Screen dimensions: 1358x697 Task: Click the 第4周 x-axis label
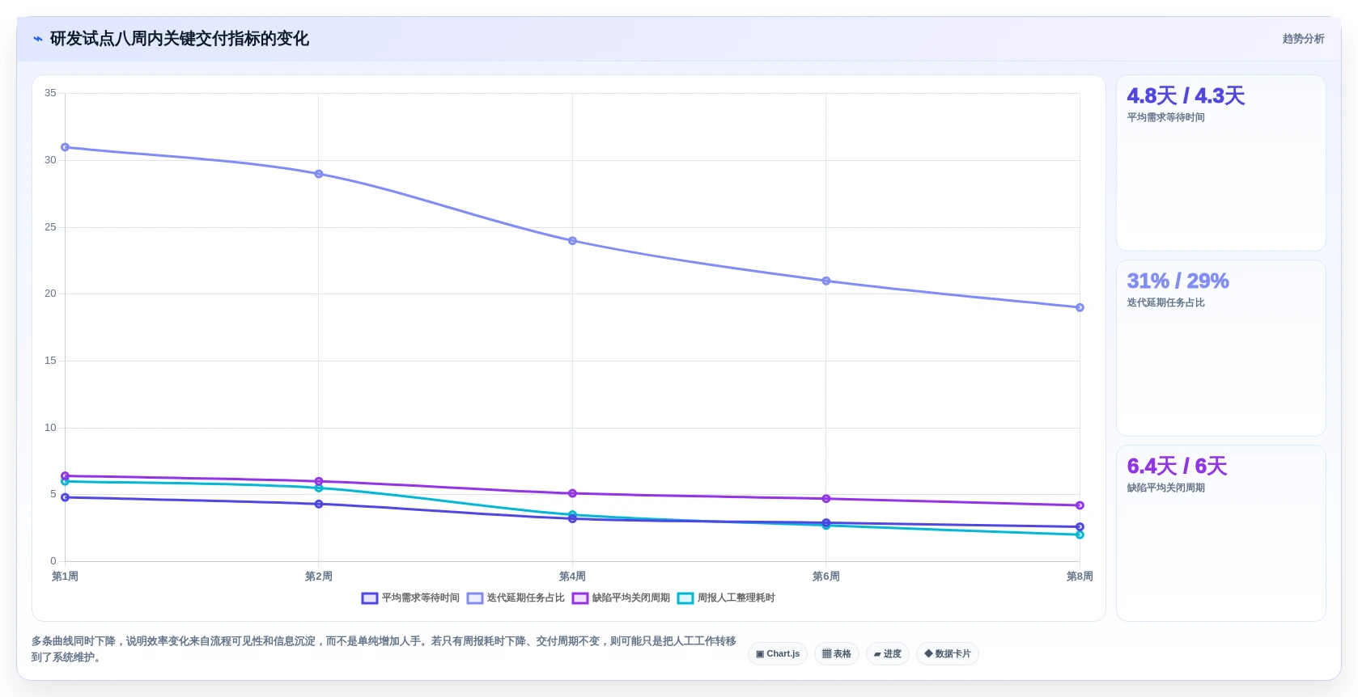(x=572, y=577)
